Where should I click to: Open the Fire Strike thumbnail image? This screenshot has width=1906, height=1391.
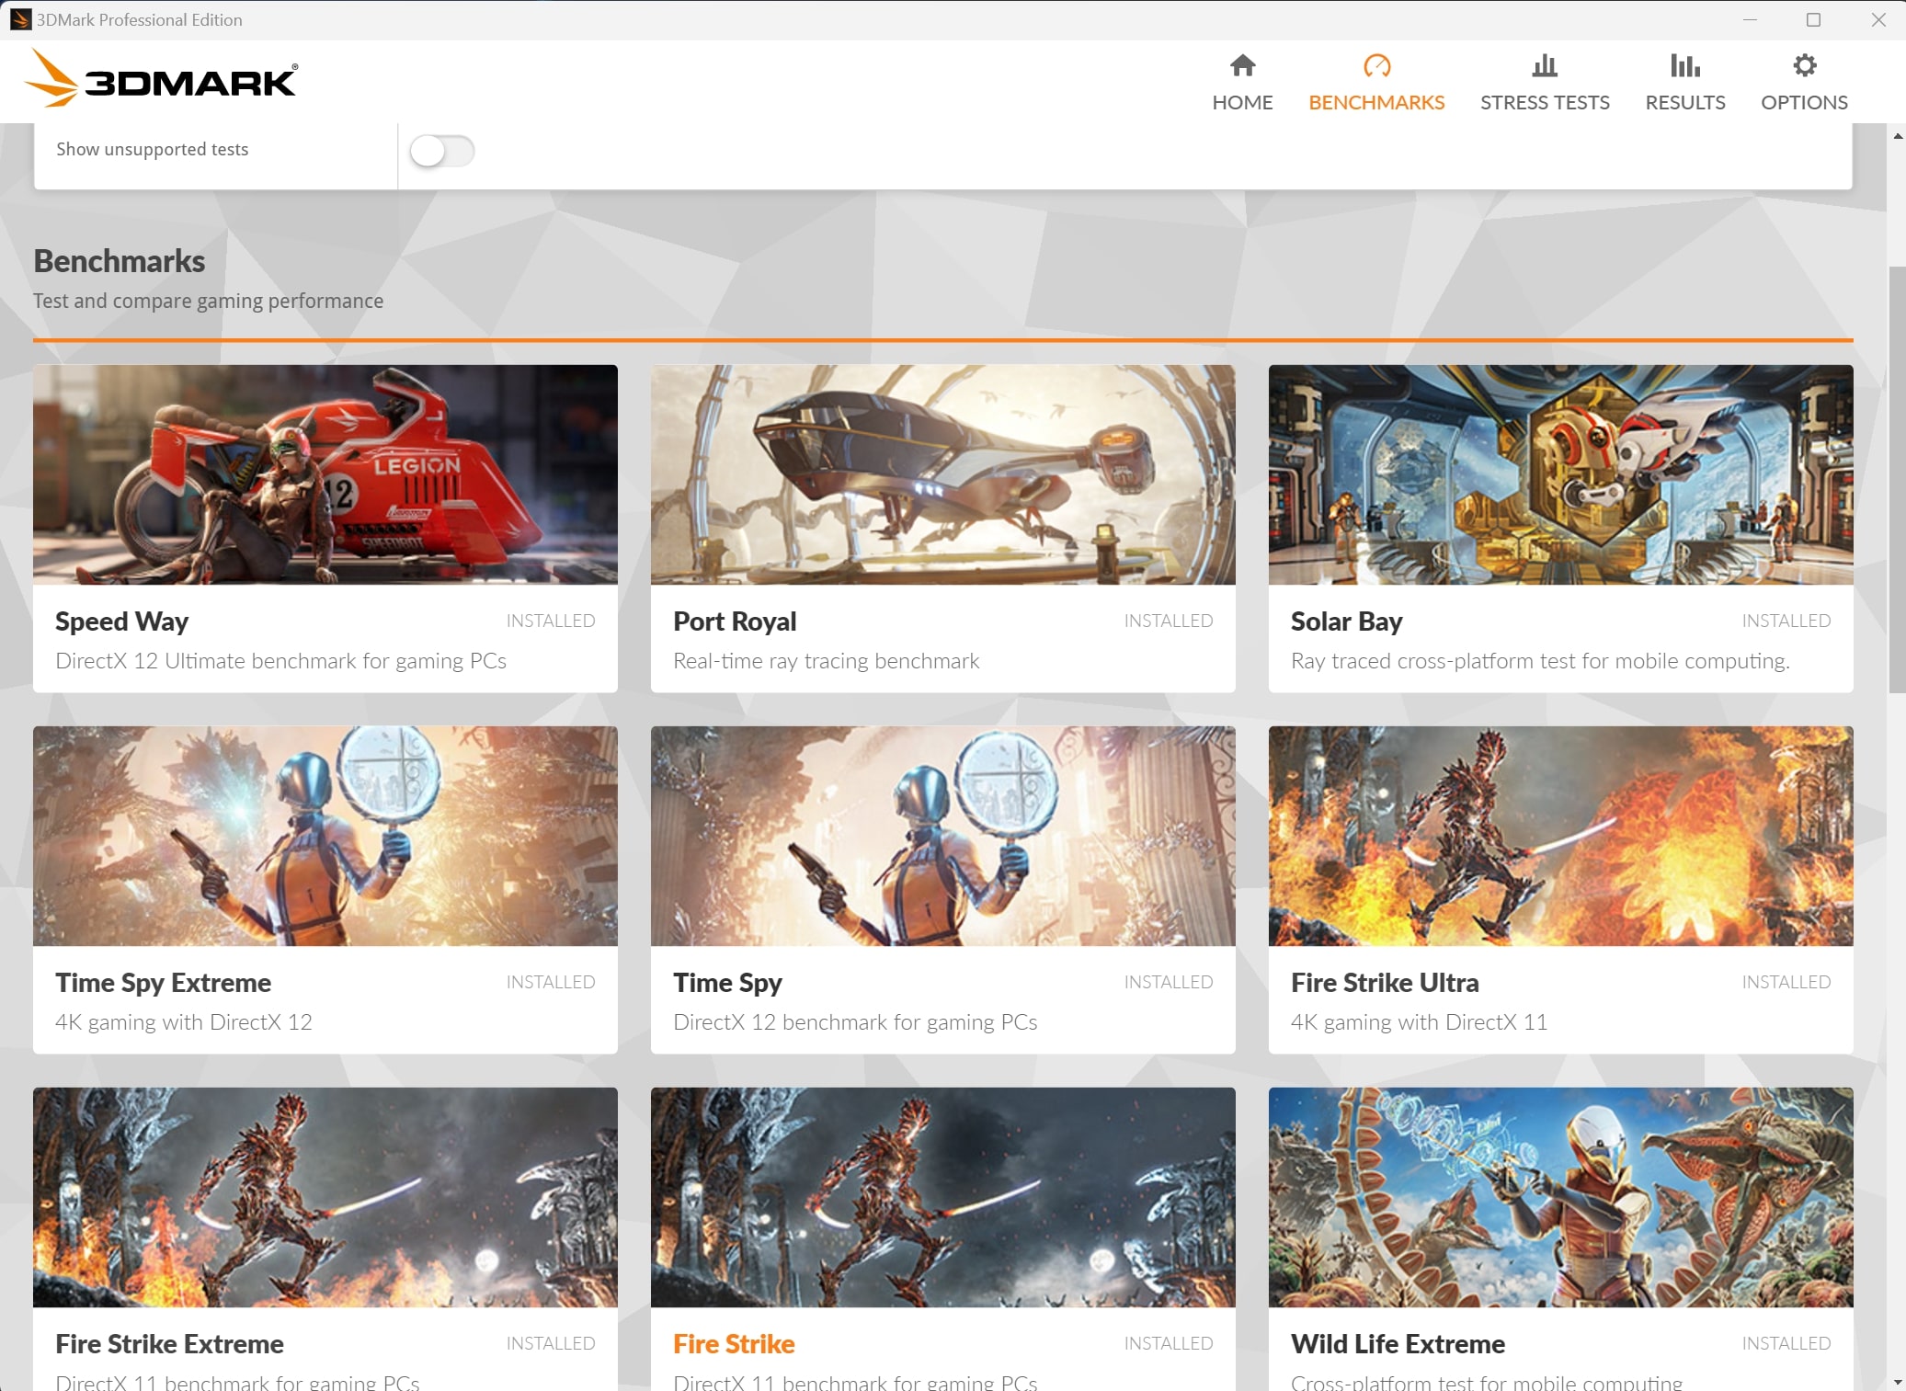point(943,1197)
